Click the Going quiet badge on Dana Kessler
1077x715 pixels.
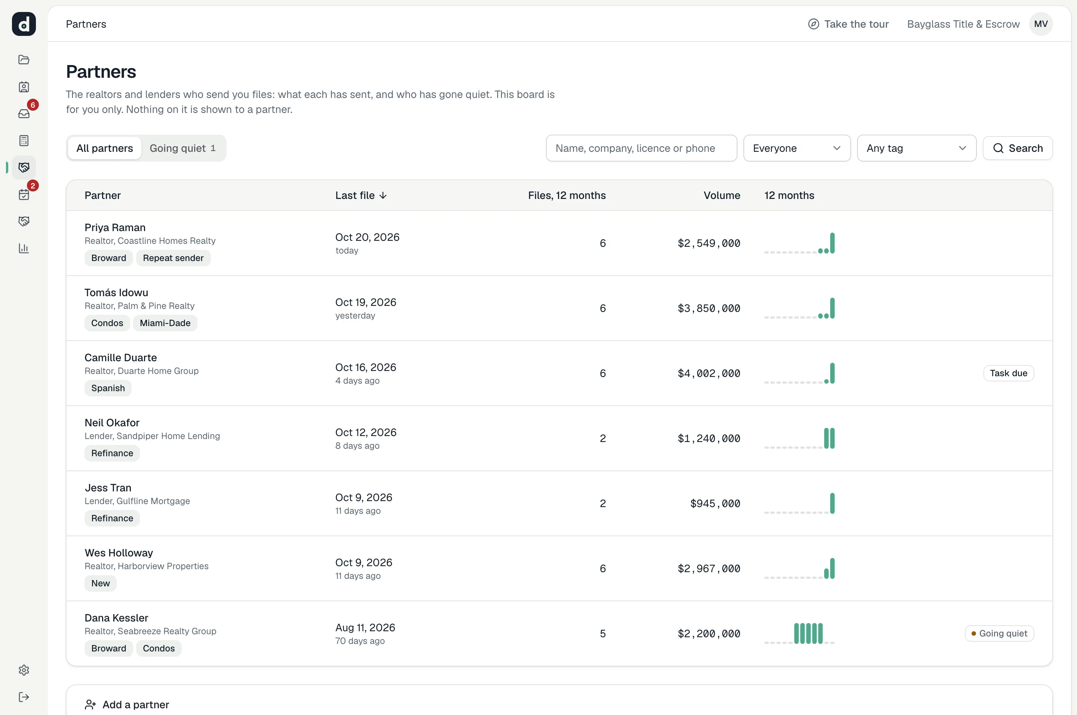999,633
